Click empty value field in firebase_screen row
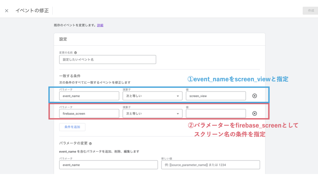 (x=216, y=113)
